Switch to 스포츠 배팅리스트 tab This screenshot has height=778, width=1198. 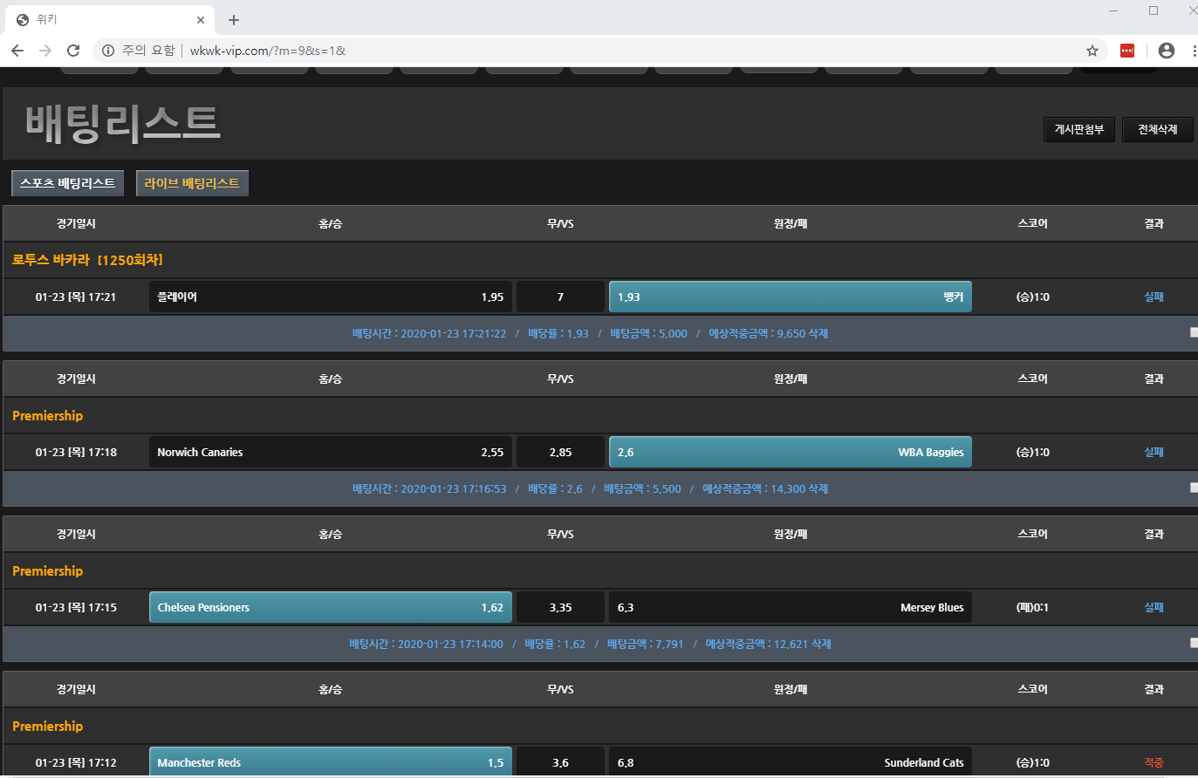(68, 183)
